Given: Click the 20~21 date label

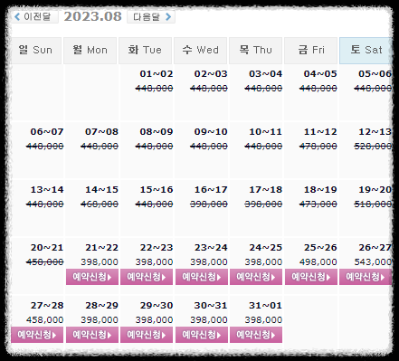Looking at the screenshot, I should (x=47, y=248).
